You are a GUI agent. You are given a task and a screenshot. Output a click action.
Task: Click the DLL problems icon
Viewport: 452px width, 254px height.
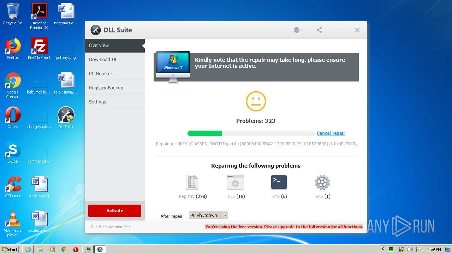pyautogui.click(x=236, y=182)
